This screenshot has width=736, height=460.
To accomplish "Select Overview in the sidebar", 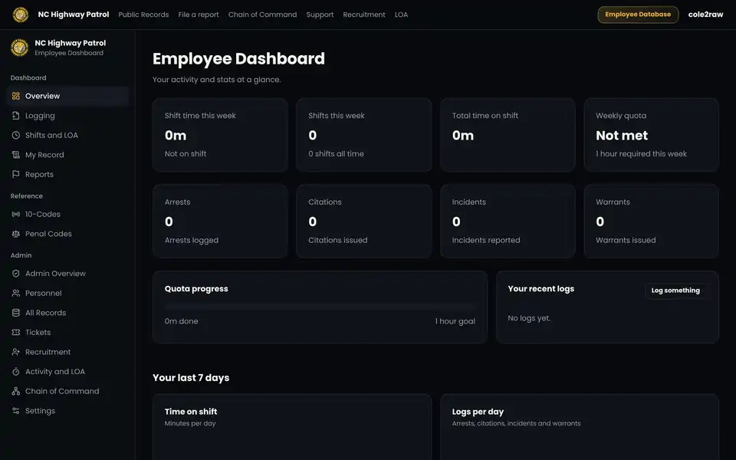I will click(x=68, y=96).
